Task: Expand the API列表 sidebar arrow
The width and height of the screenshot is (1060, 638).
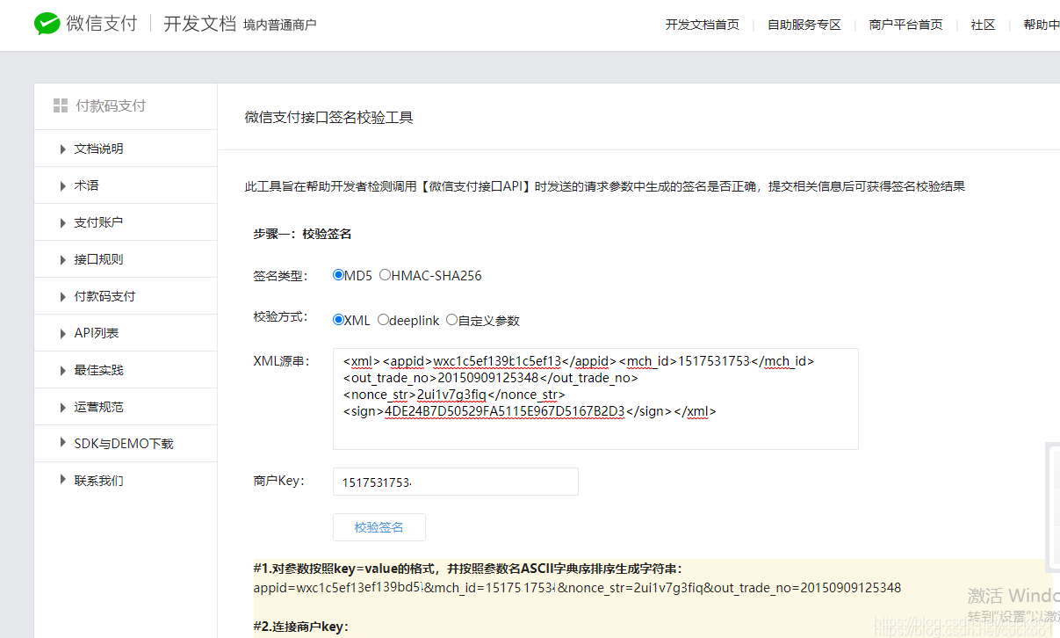Action: click(62, 333)
